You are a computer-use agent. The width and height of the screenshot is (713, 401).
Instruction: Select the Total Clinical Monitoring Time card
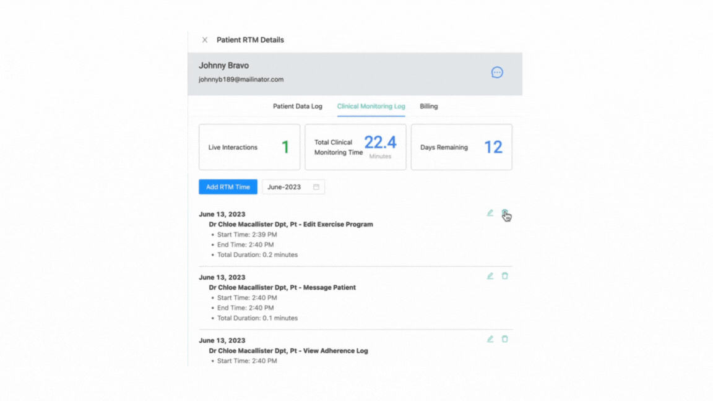pyautogui.click(x=355, y=147)
